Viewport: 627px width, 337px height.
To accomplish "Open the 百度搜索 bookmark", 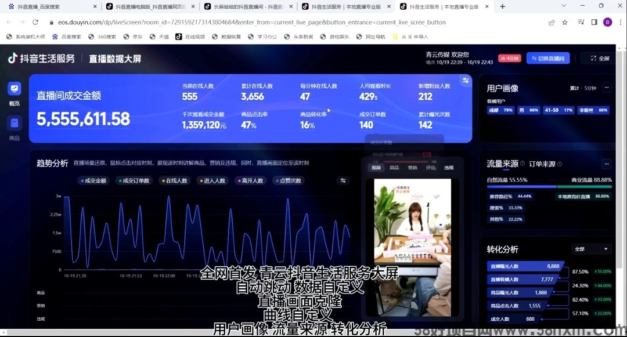I will point(66,37).
